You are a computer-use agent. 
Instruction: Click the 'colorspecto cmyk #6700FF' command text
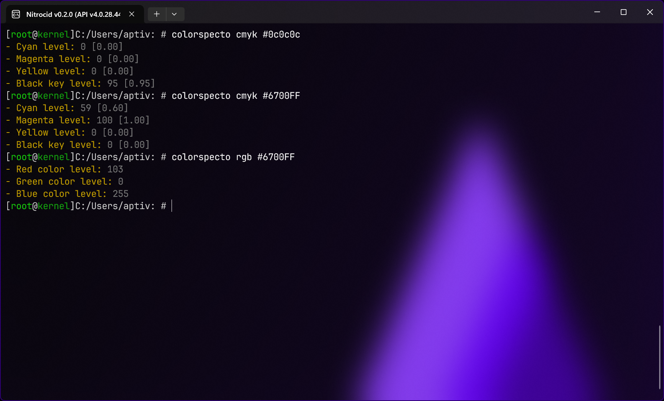tap(236, 96)
